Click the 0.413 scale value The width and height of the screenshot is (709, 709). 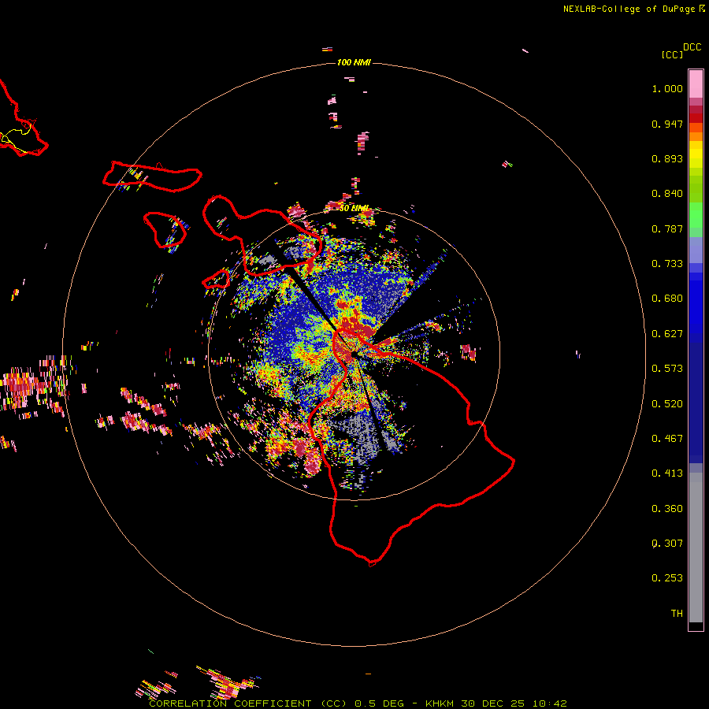667,473
